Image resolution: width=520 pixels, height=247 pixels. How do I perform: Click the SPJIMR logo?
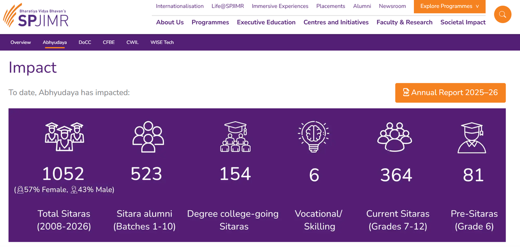tap(36, 16)
